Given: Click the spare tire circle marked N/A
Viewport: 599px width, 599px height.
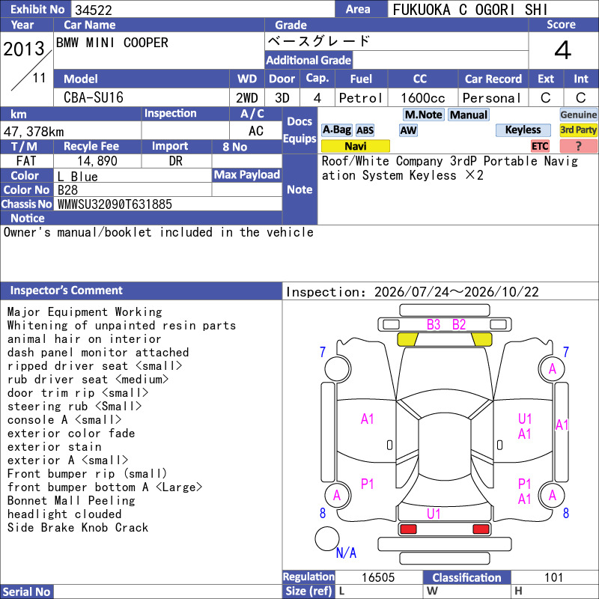Looking at the screenshot, I should [x=327, y=538].
